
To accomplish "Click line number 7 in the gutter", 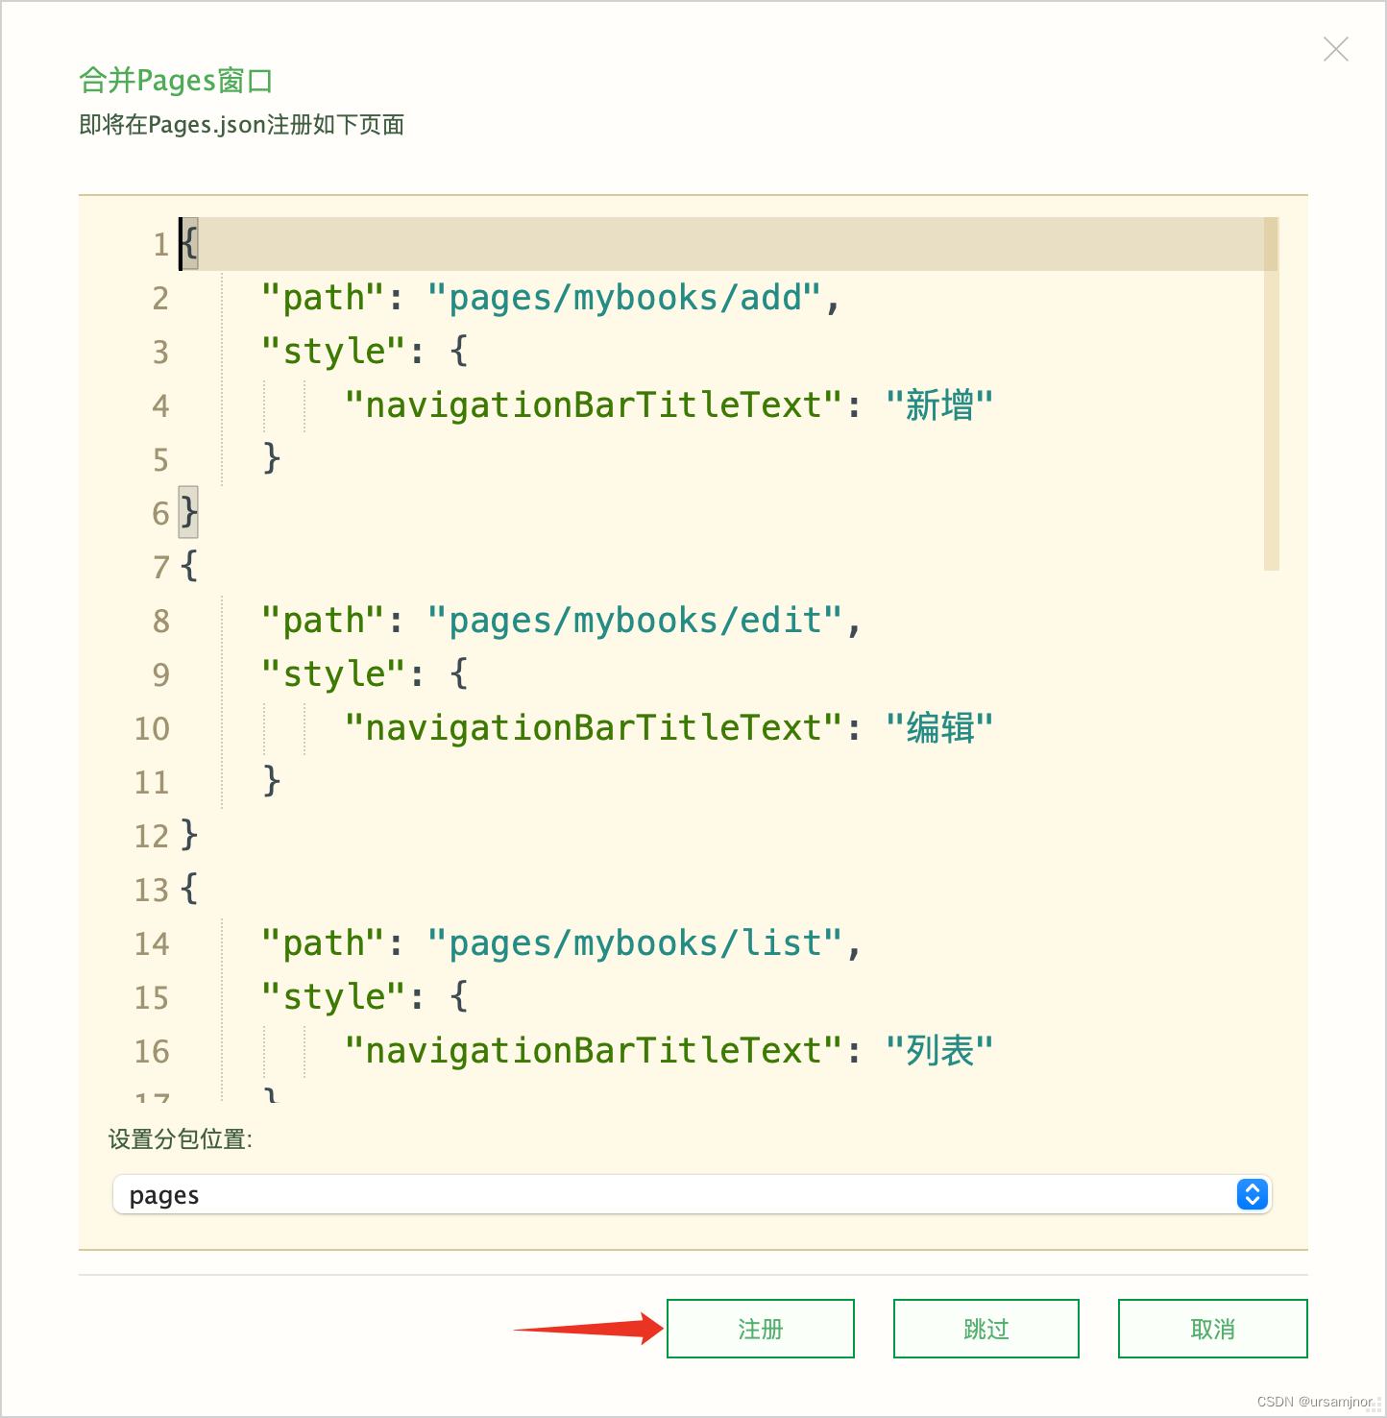I will point(160,567).
